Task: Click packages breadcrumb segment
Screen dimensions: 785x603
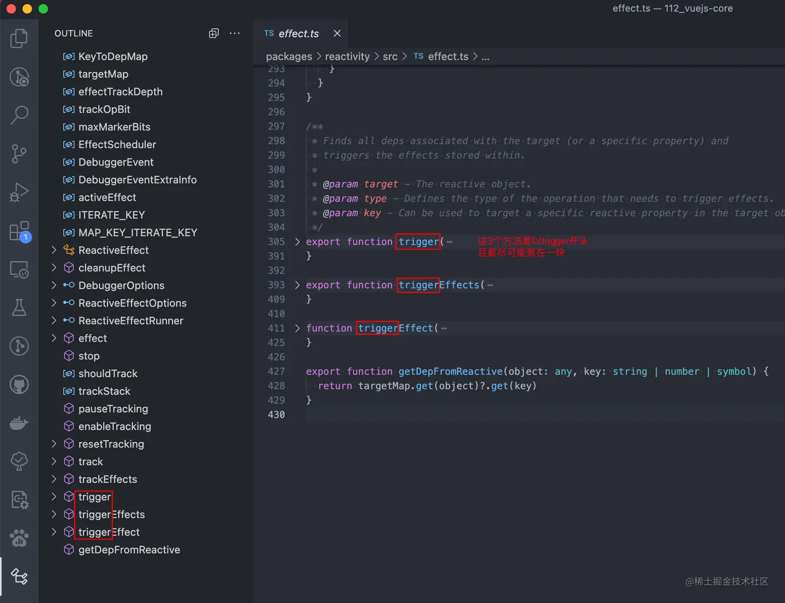Action: coord(289,57)
